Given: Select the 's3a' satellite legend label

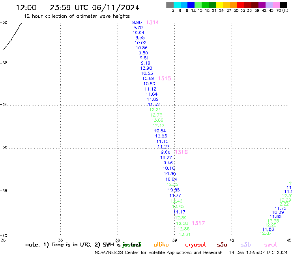Looking at the screenshot, I should (222, 245).
